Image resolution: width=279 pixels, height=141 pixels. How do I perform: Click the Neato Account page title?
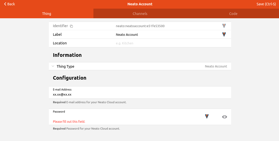140,4
